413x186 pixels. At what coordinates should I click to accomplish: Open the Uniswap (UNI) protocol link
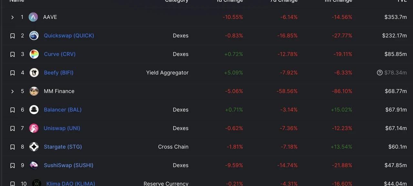tap(62, 128)
